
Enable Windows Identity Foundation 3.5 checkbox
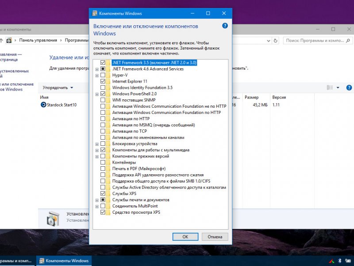[x=103, y=87]
